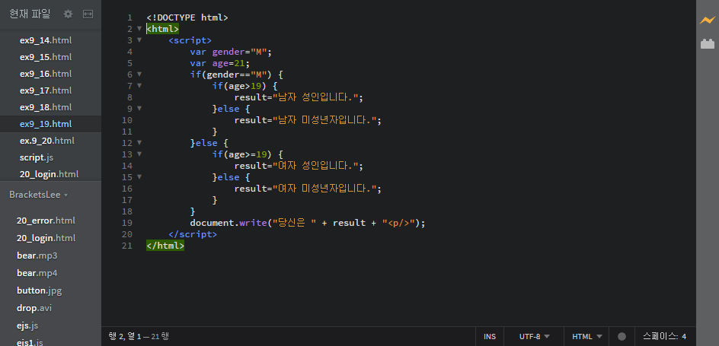
Task: Collapse the html tag fold on line 2
Action: (x=139, y=28)
